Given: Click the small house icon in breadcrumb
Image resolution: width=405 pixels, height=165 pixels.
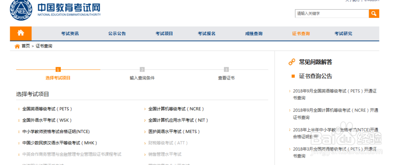Looking at the screenshot, I should (x=17, y=46).
